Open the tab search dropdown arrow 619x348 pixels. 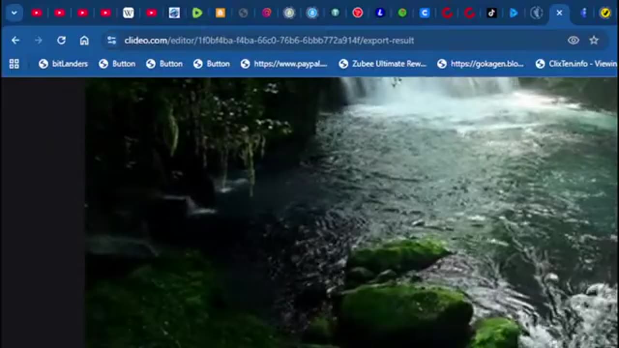click(x=14, y=13)
